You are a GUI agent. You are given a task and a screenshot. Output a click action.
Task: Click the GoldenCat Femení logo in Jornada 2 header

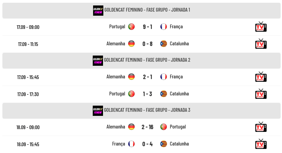click(x=98, y=61)
